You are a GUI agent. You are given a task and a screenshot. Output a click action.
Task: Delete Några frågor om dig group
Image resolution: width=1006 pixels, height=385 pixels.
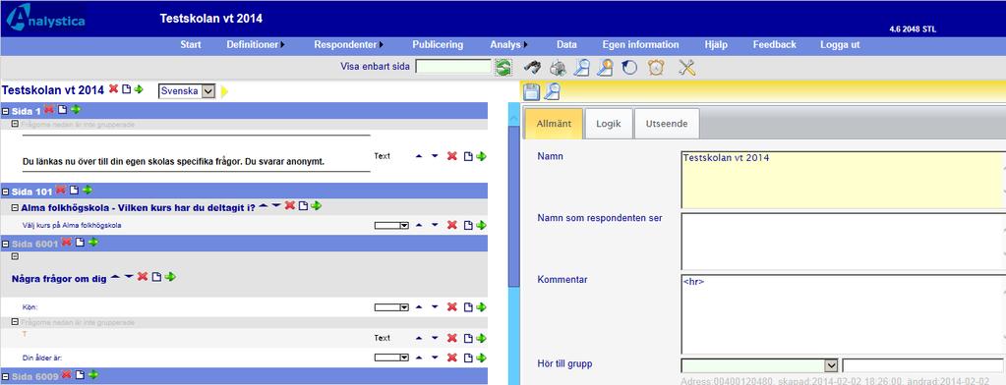(143, 277)
